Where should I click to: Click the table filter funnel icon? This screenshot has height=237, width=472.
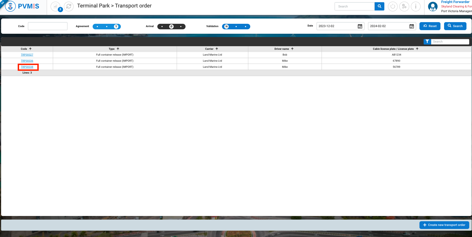click(427, 41)
